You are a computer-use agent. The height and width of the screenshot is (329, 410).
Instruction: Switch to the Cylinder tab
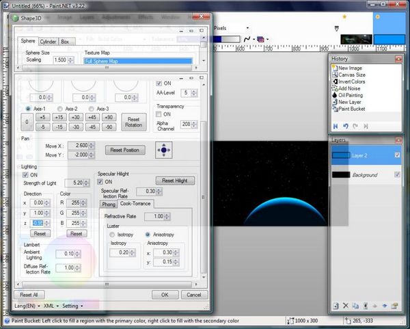(48, 42)
